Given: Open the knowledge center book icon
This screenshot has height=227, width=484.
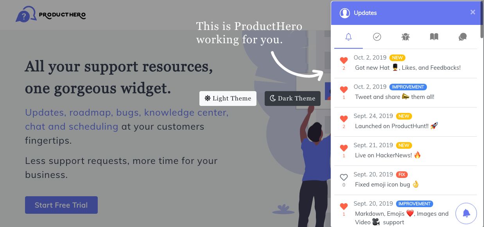Looking at the screenshot, I should tap(434, 37).
